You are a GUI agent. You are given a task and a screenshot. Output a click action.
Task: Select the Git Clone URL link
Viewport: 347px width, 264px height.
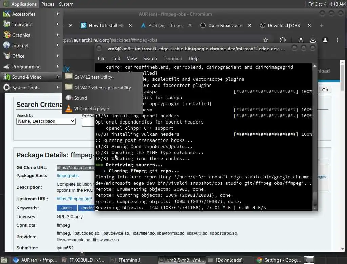tap(76, 167)
